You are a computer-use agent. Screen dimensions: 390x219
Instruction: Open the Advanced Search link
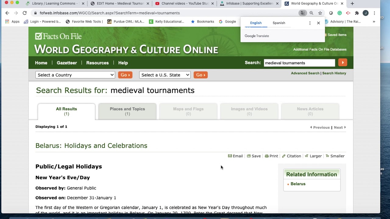click(x=305, y=73)
